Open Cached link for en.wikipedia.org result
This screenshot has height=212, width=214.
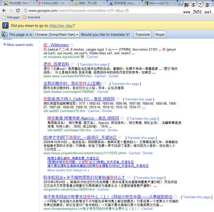click(x=92, y=57)
